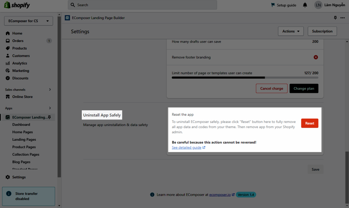349x208 pixels.
Task: Open the three-dots more menu
Action: pos(343,18)
